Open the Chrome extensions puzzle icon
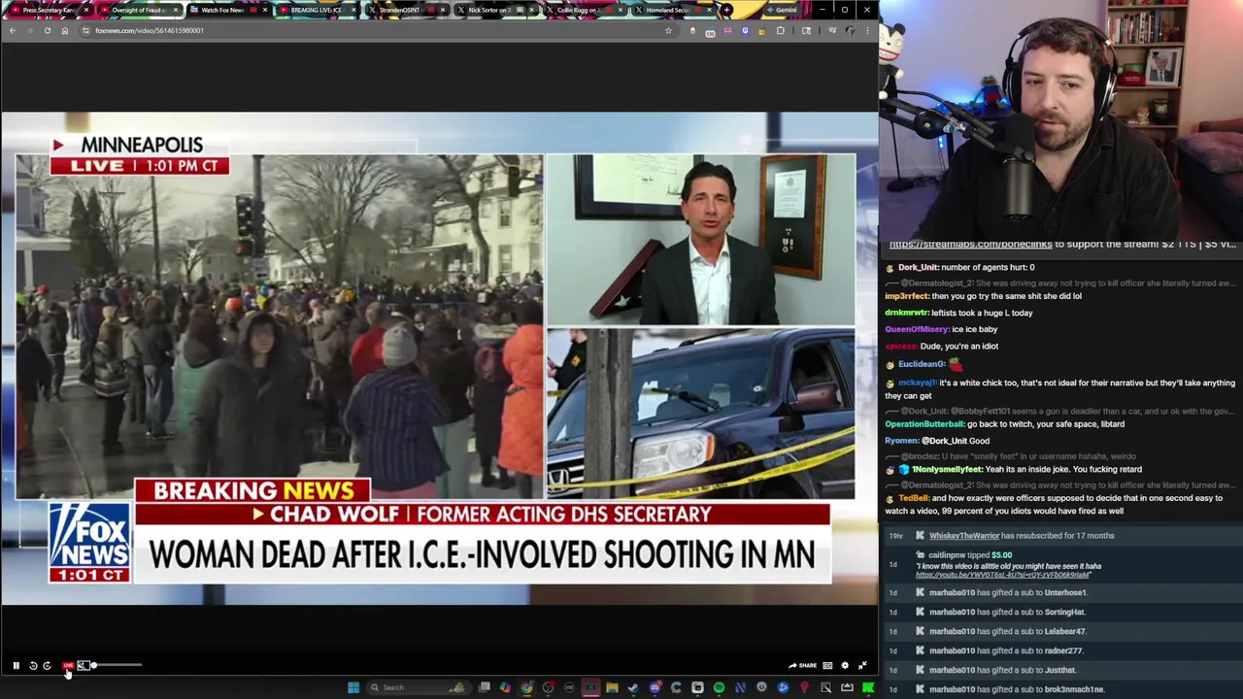Viewport: 1243px width, 699px height. click(780, 30)
